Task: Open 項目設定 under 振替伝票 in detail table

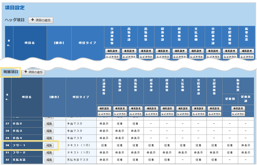Action: click(238, 108)
